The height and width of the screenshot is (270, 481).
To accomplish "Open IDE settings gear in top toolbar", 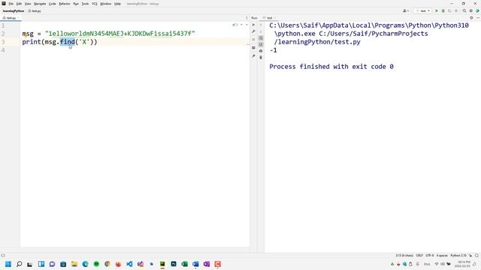I will [x=471, y=10].
